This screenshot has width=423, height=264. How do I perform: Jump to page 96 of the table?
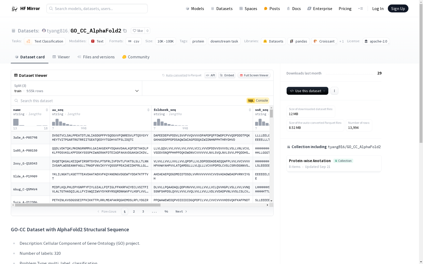(x=166, y=211)
